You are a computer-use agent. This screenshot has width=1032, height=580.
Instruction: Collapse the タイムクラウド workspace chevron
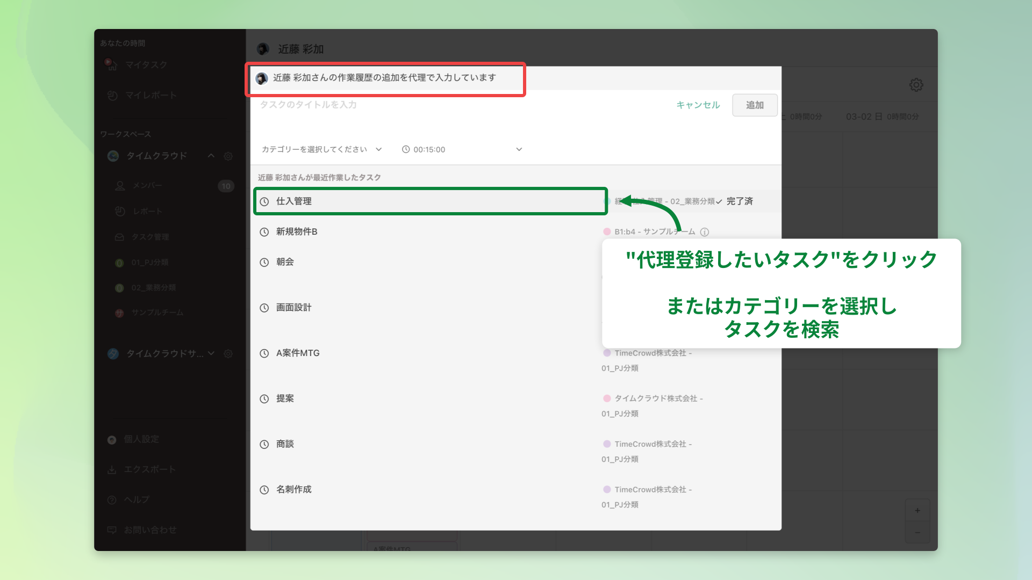pyautogui.click(x=211, y=156)
